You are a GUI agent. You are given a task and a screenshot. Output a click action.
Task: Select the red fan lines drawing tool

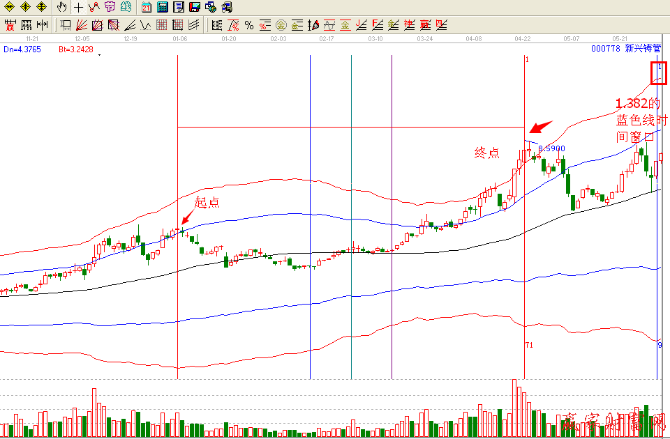pyautogui.click(x=82, y=26)
